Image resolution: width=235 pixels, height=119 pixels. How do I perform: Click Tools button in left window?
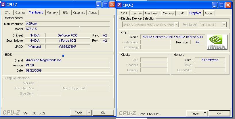(x=79, y=113)
